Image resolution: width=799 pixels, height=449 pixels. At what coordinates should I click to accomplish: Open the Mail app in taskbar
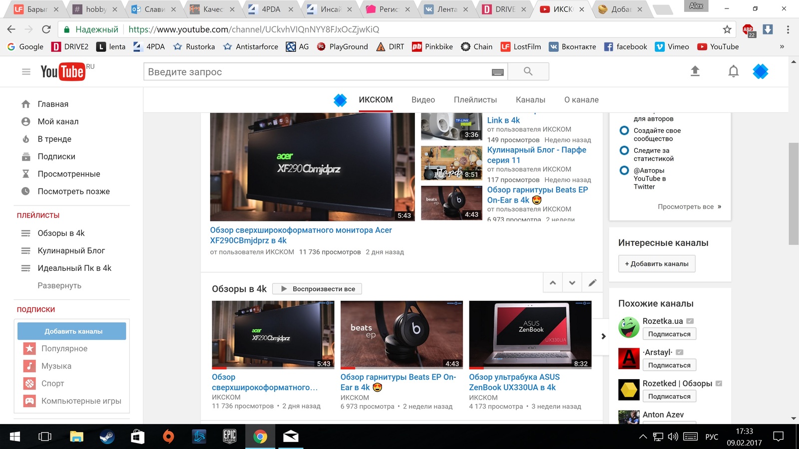click(291, 437)
